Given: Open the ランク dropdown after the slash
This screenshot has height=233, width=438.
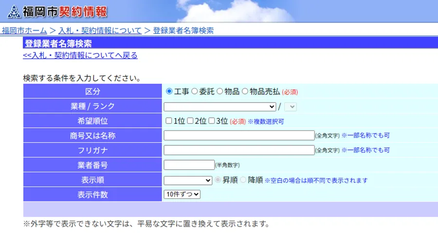Looking at the screenshot, I should tap(290, 106).
